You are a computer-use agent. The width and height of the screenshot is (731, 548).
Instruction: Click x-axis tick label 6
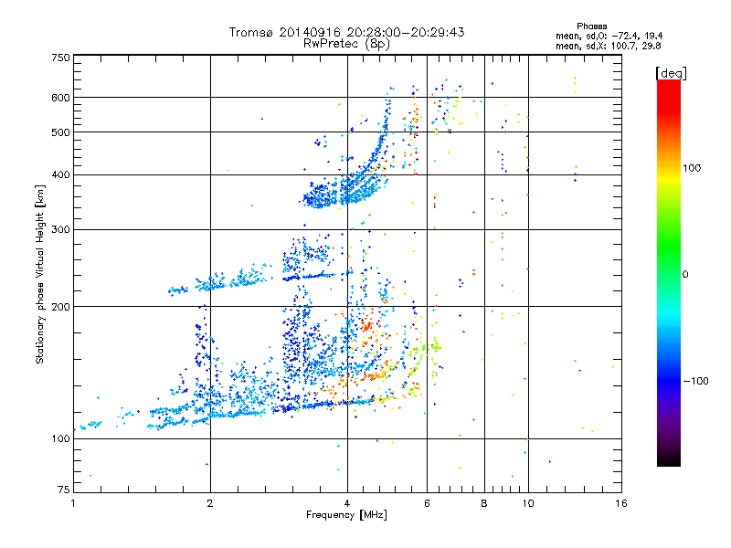427,503
